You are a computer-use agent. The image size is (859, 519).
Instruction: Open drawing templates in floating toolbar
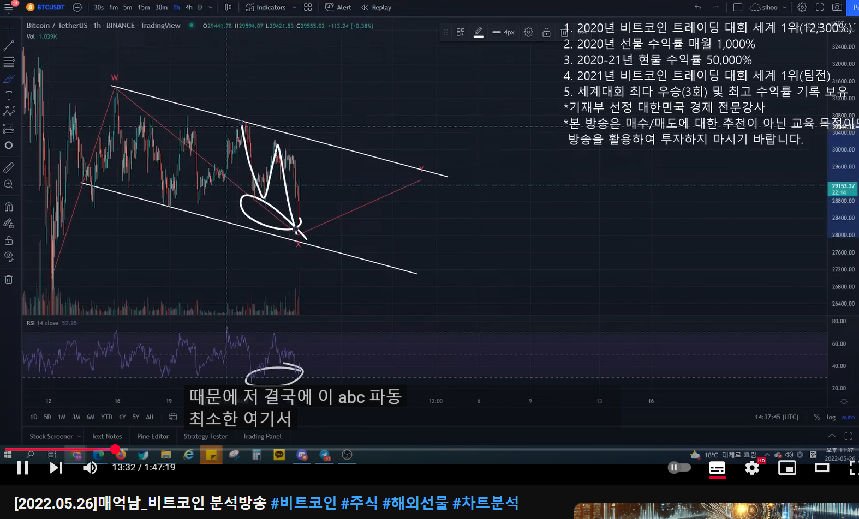click(461, 32)
